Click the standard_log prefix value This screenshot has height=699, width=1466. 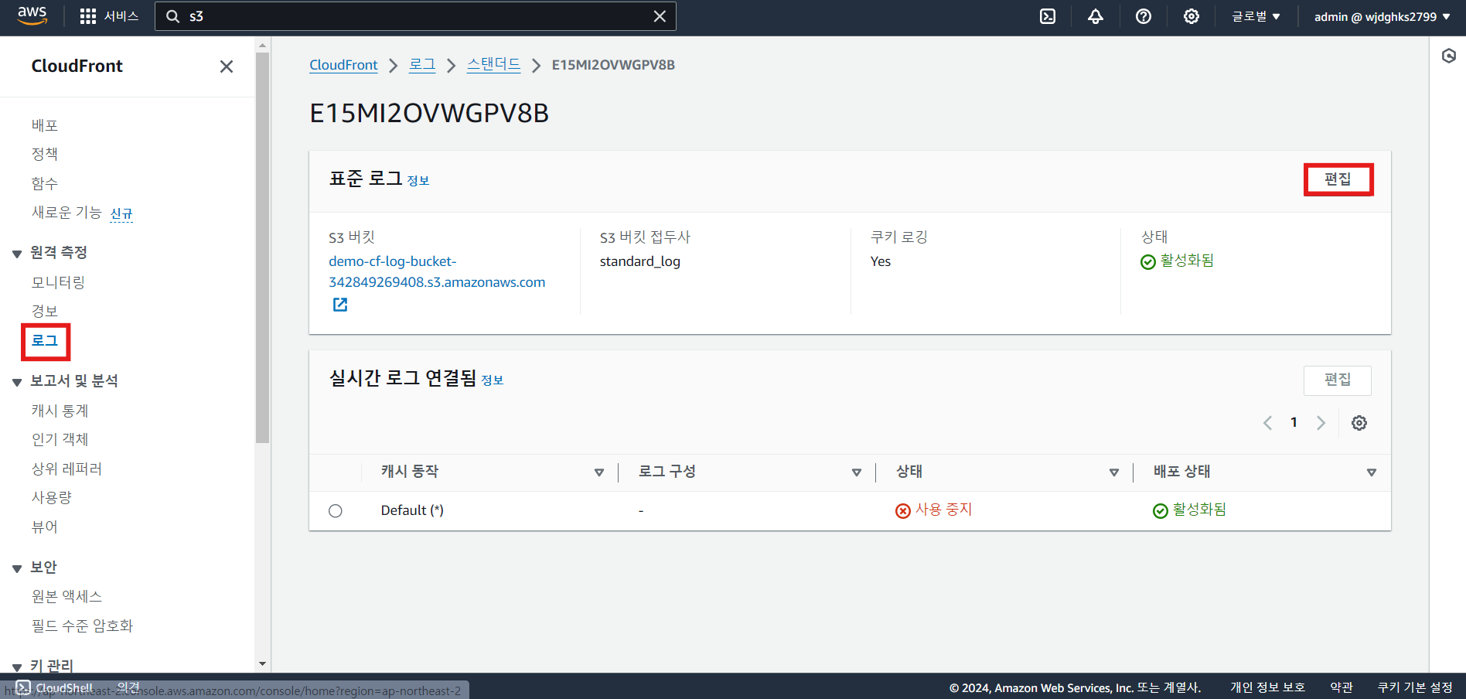pos(640,261)
